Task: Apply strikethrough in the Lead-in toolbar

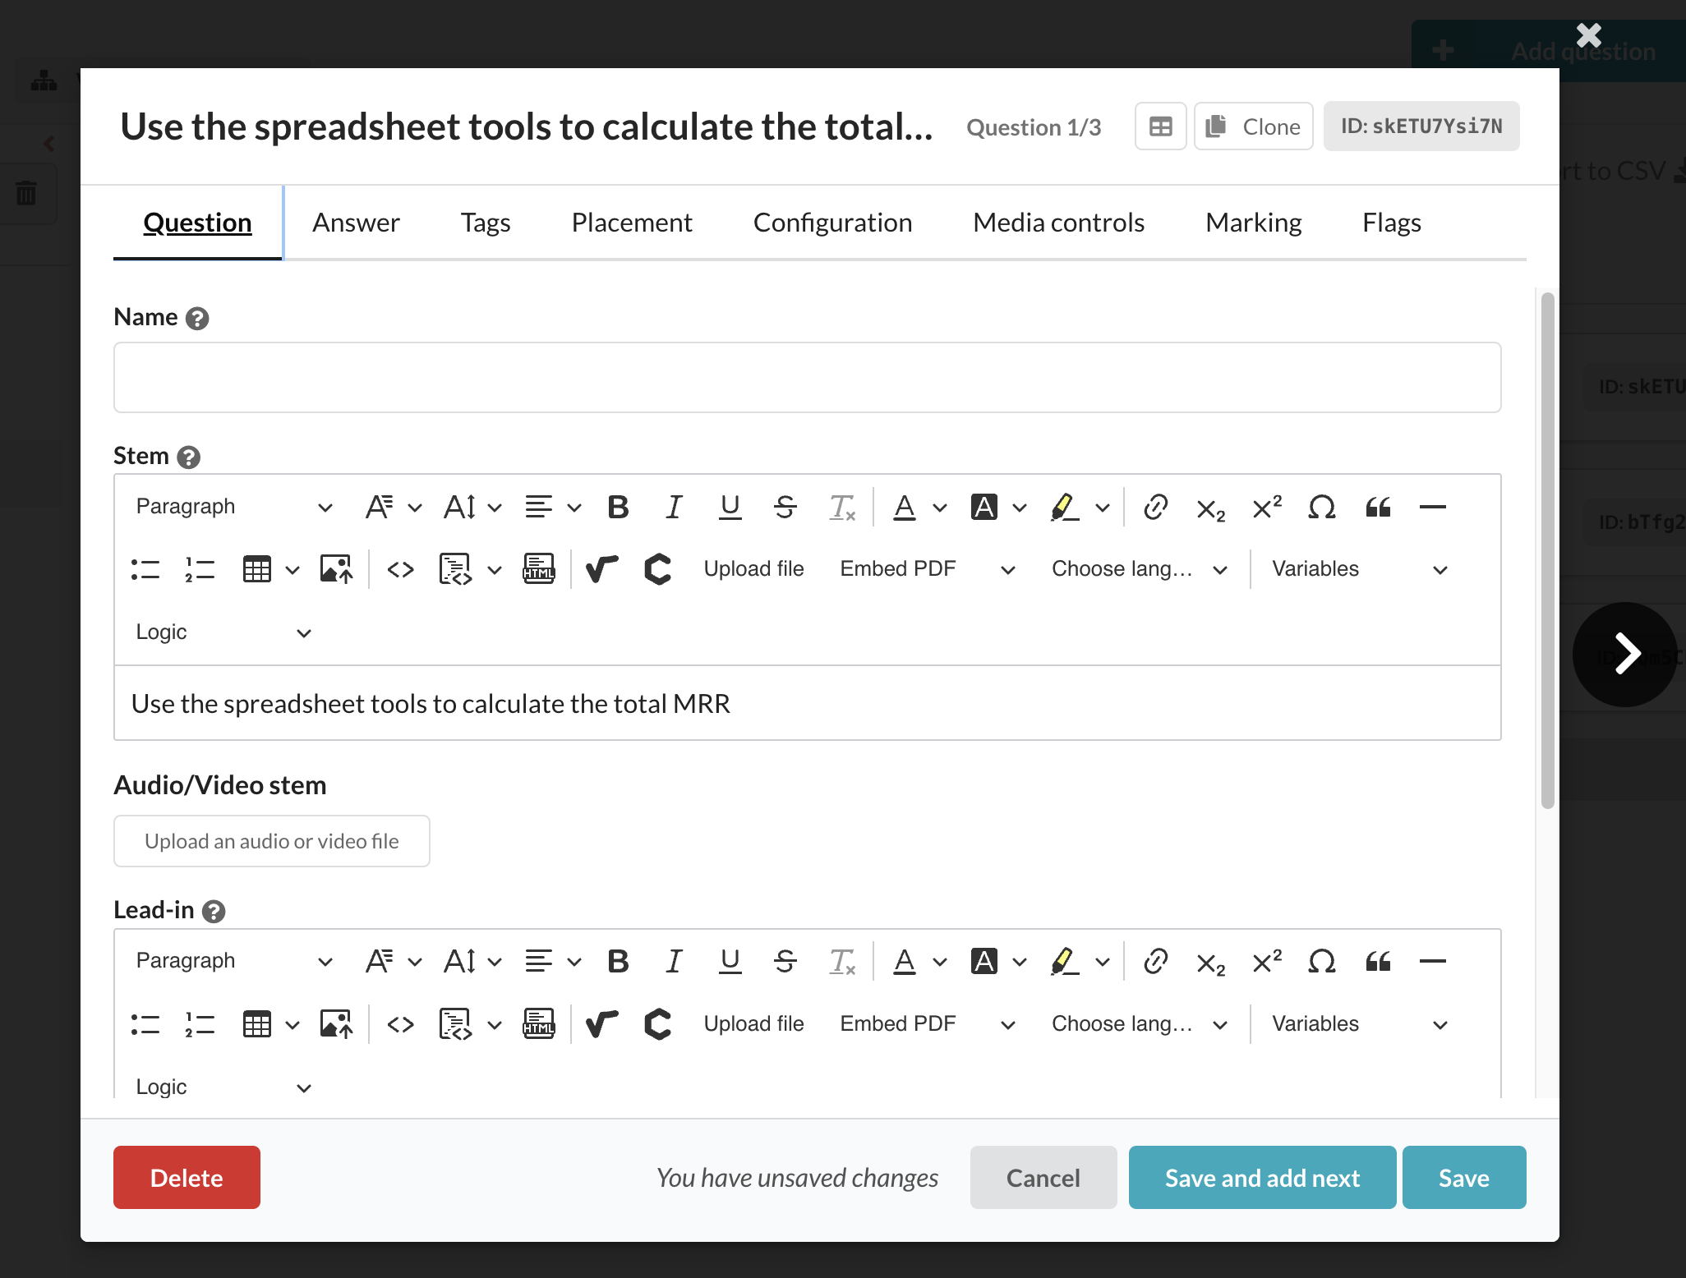Action: pyautogui.click(x=785, y=961)
